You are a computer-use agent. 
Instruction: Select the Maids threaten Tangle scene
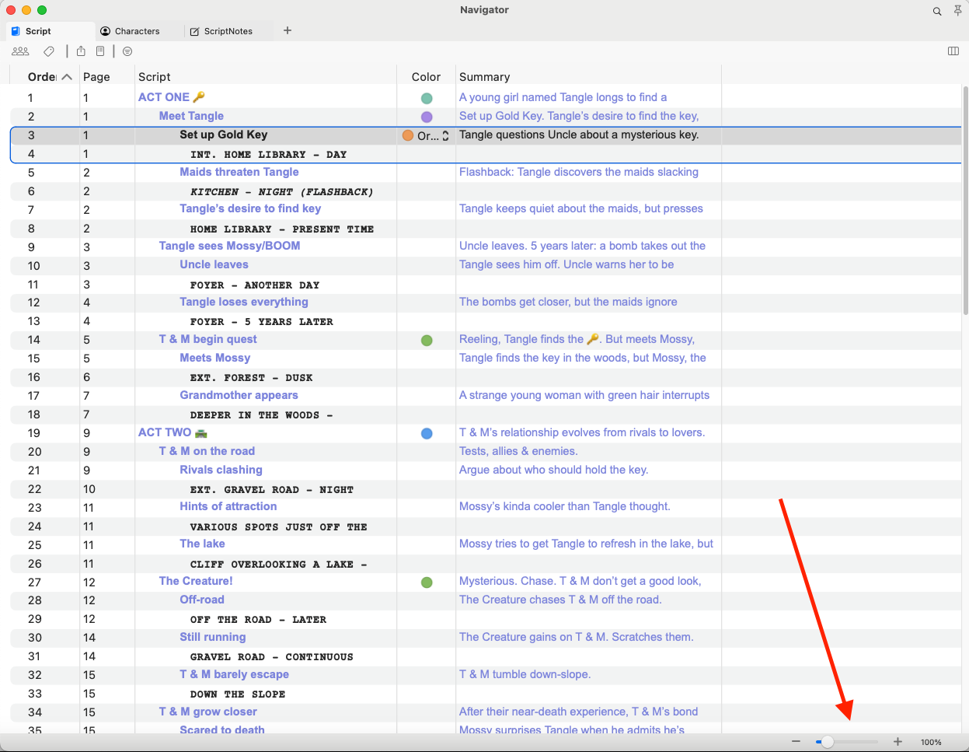(239, 172)
